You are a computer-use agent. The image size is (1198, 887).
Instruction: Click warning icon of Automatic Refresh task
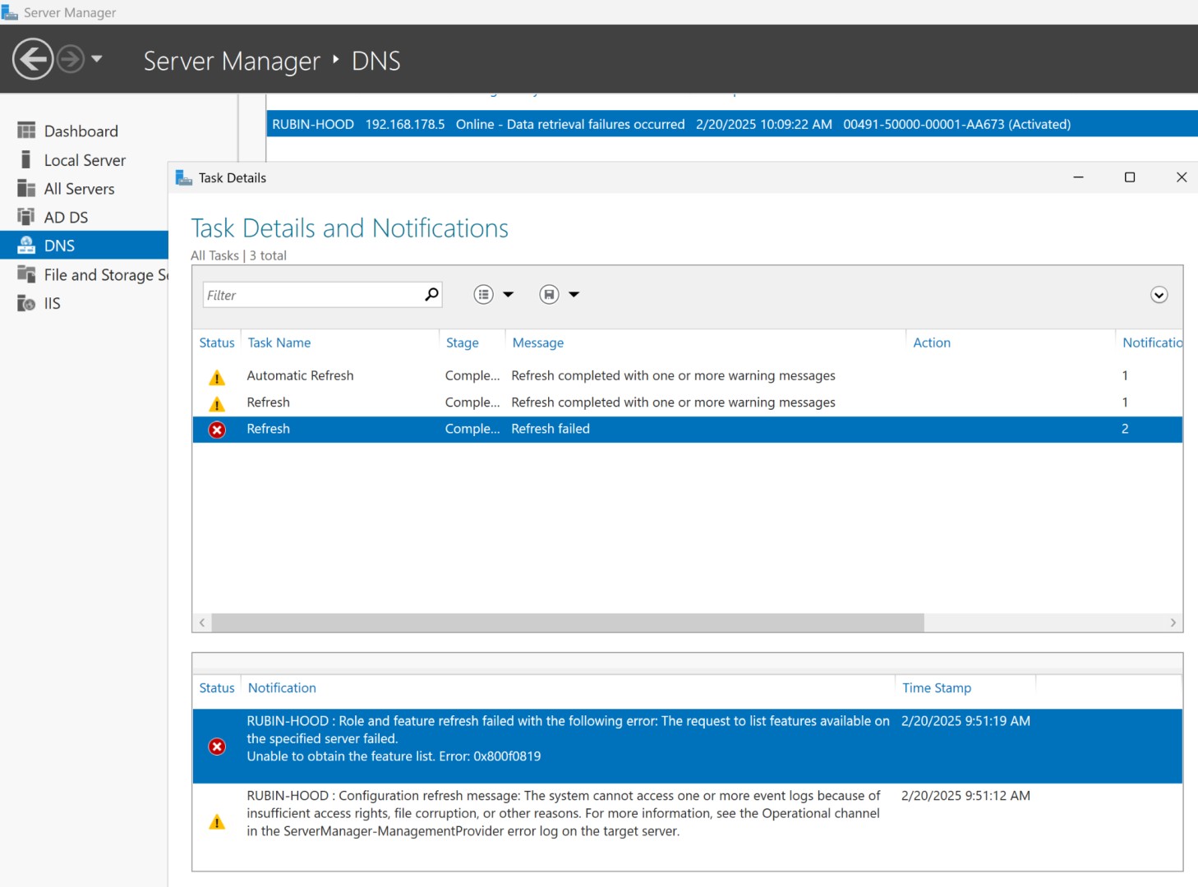[x=217, y=377]
